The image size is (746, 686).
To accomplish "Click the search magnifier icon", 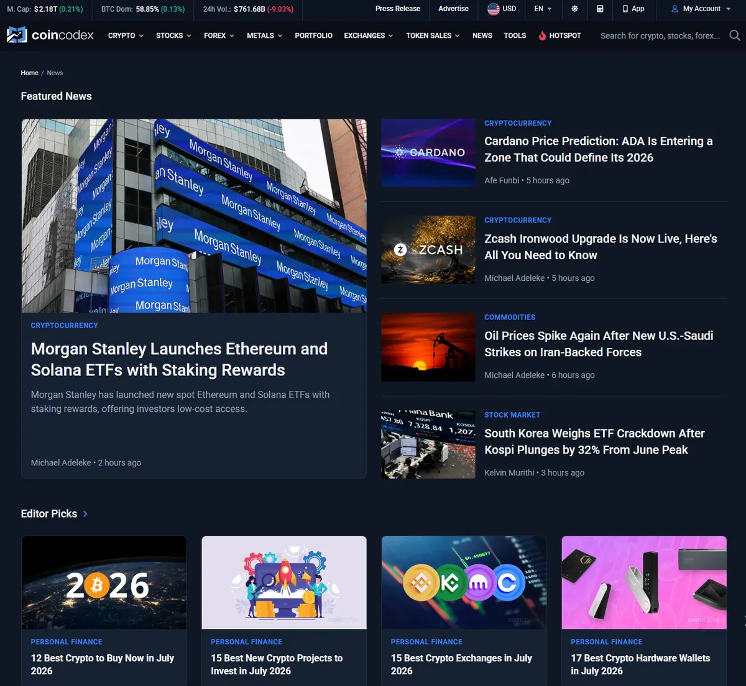I will pyautogui.click(x=734, y=35).
